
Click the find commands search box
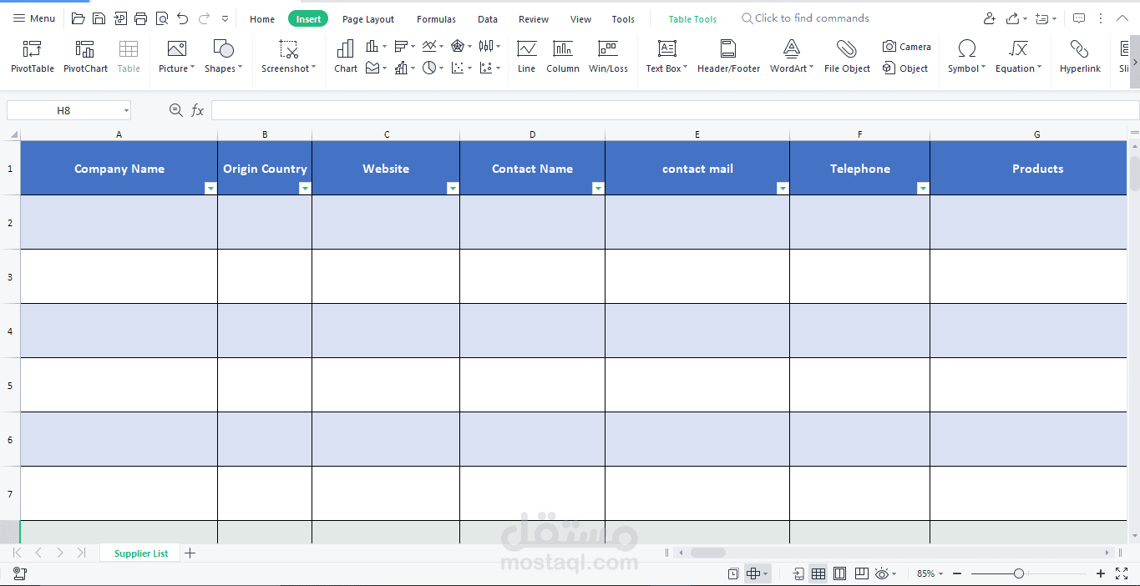[806, 18]
